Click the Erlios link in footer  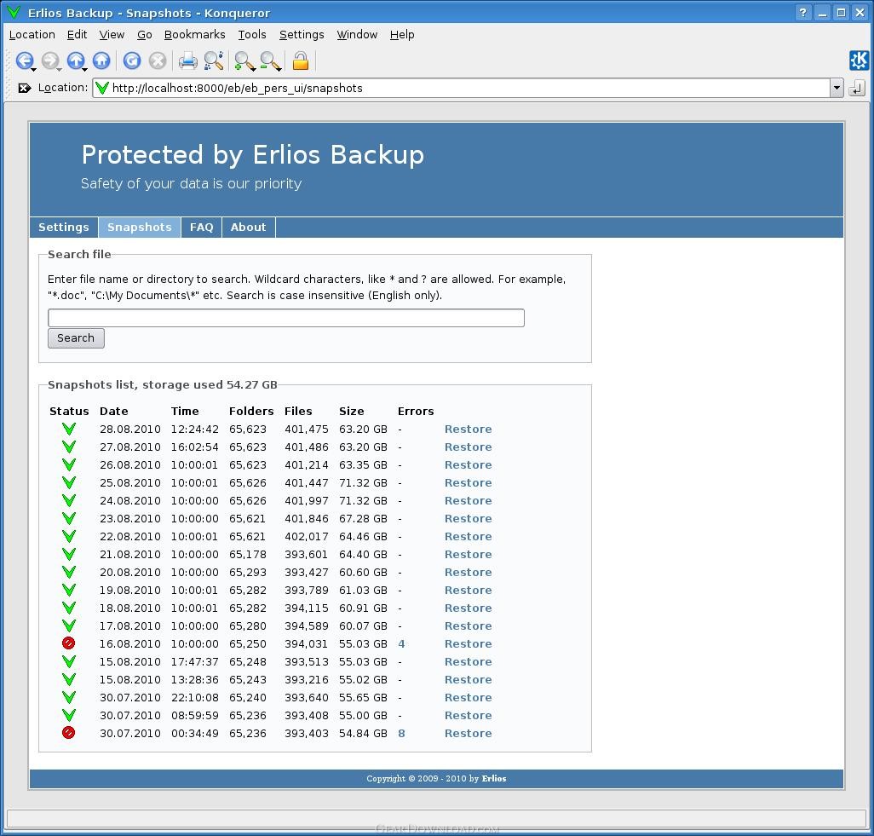pyautogui.click(x=494, y=779)
